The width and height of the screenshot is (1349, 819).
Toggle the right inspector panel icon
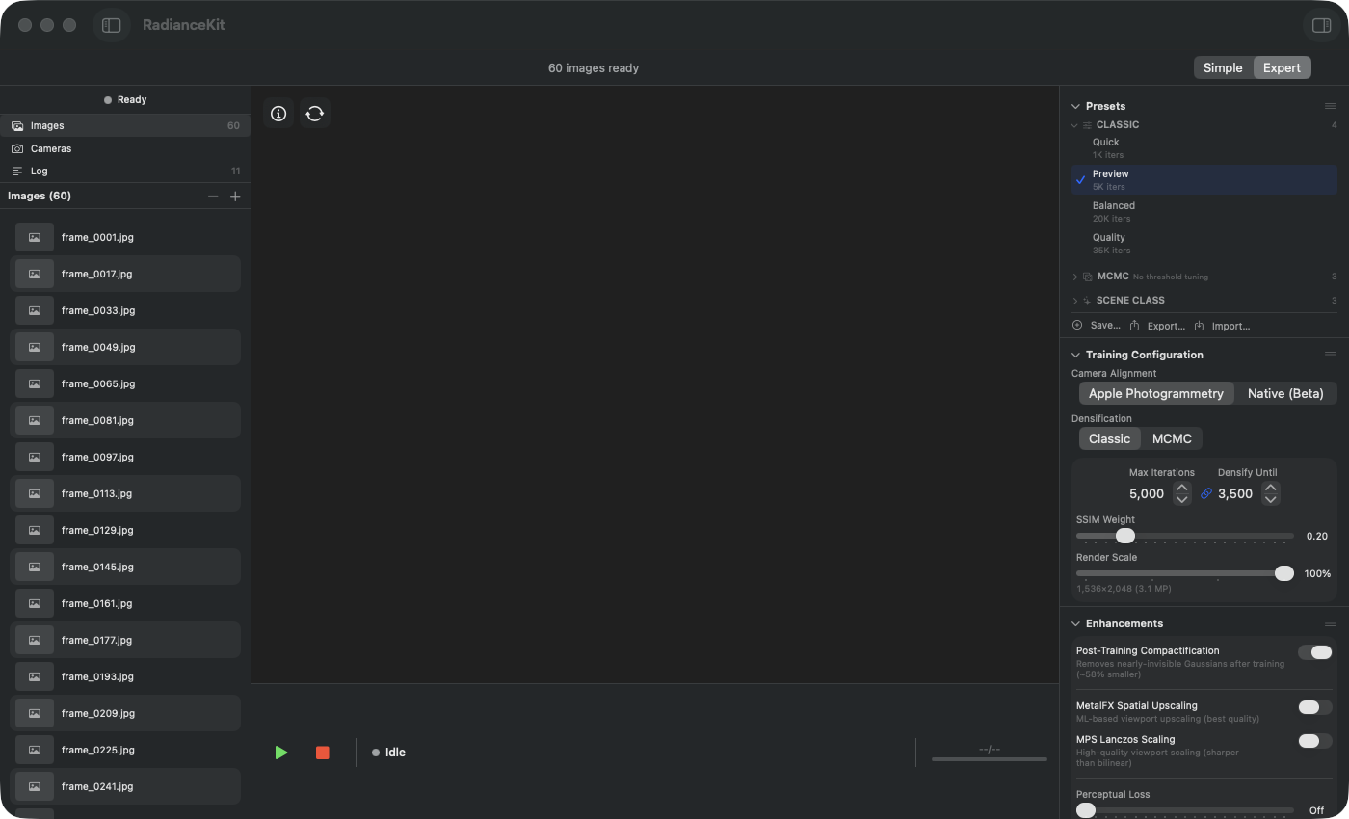(1321, 25)
